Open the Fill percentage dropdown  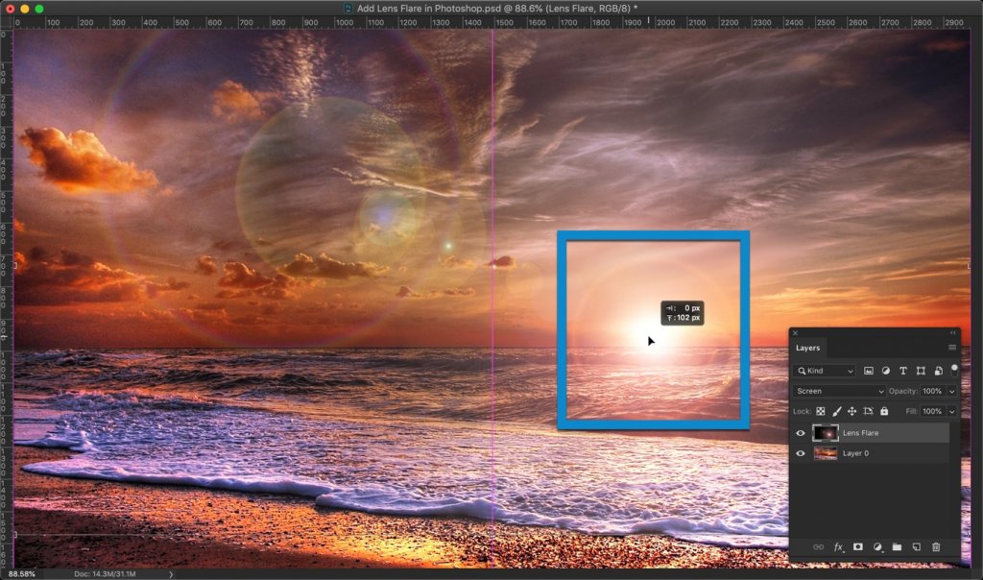tap(952, 411)
